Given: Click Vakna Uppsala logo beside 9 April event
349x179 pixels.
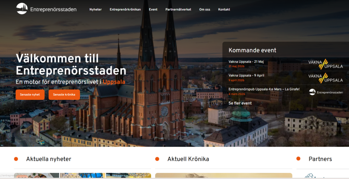Looking at the screenshot, I should point(325,78).
